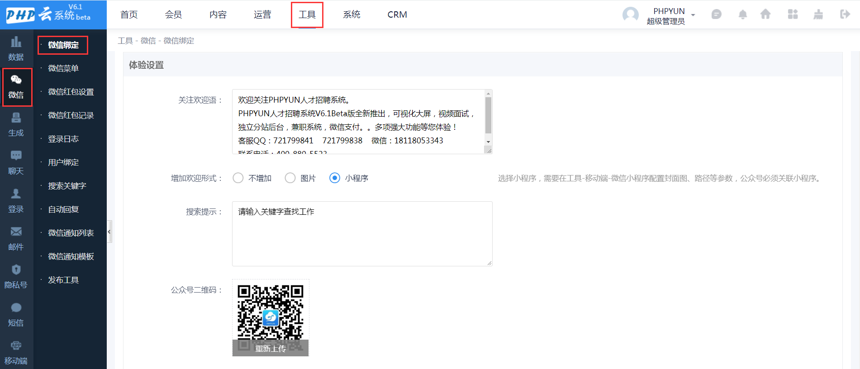Viewport: 860px width, 369px height.
Task: Open the 短信 sidebar section
Action: (x=16, y=315)
